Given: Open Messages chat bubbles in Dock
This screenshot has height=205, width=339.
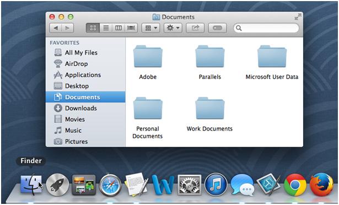Looking at the screenshot, I should tap(242, 185).
